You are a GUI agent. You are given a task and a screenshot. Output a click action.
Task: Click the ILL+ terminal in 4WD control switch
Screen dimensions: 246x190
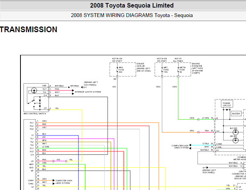(x=45, y=89)
